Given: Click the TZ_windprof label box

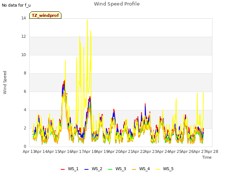Looking at the screenshot, I should (45, 15).
